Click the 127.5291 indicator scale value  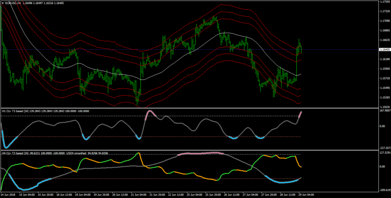(x=385, y=153)
